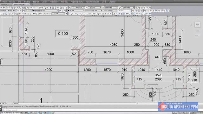
Task: Open the Рисование menu
Action: pyautogui.click(x=54, y=2)
